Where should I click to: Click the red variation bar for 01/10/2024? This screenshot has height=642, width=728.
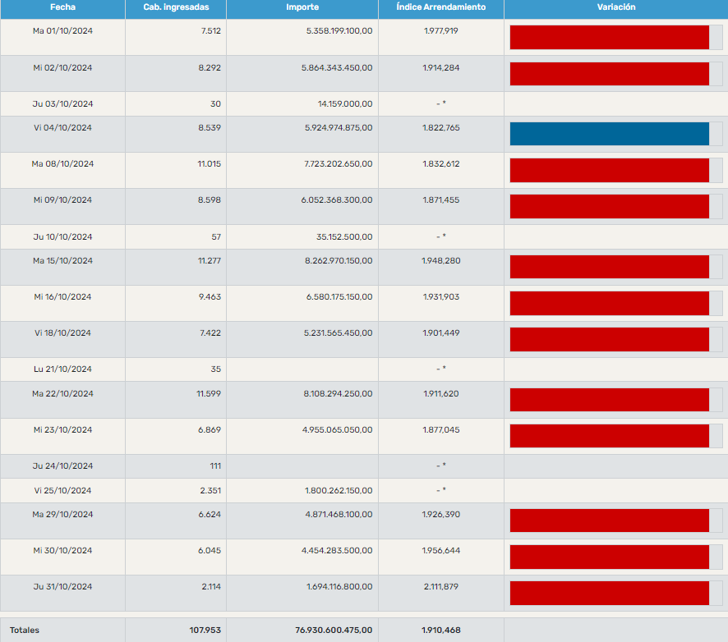pyautogui.click(x=610, y=37)
